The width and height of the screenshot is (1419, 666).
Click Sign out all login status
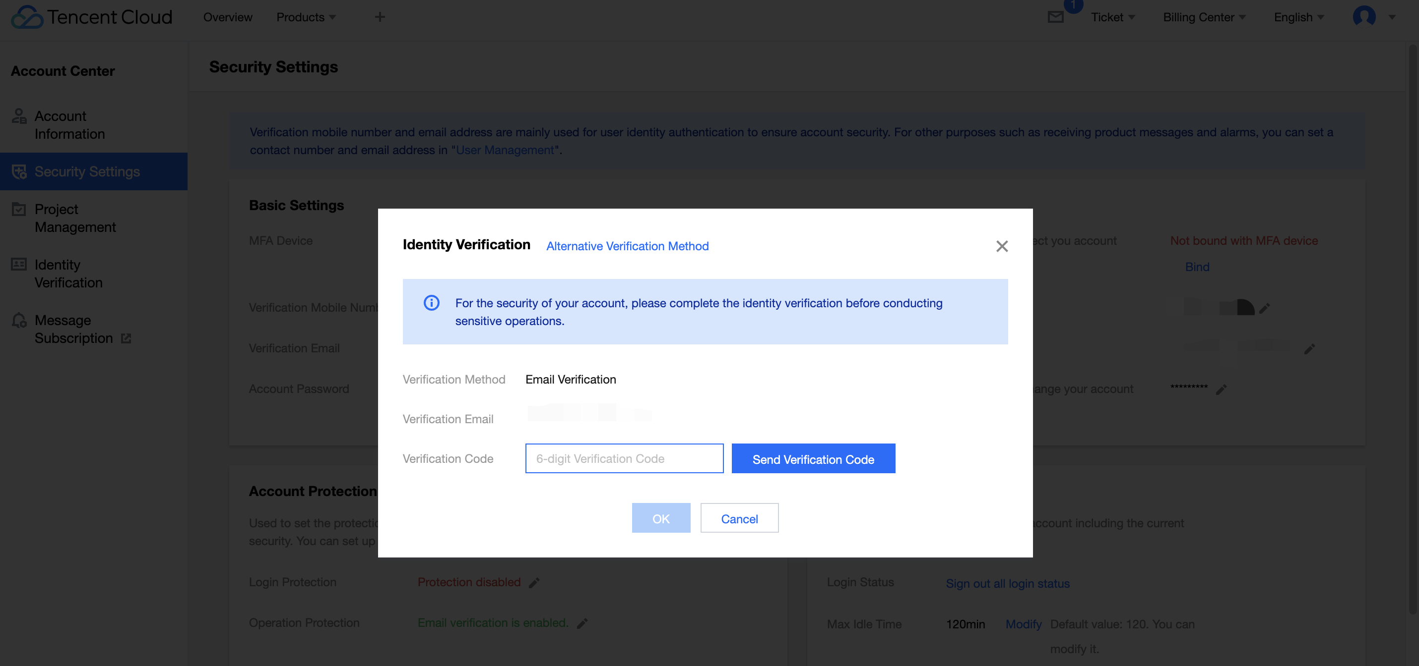(x=1008, y=583)
